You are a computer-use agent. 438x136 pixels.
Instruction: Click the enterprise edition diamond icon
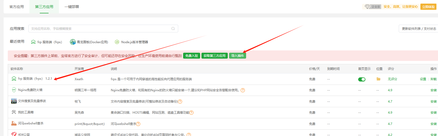click(367, 7)
